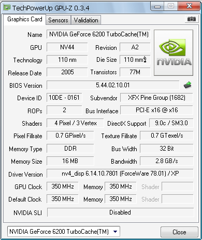Click the NVIDIA SLI field showing Disabled
Screen dimensions: 202x240
pos(120,212)
